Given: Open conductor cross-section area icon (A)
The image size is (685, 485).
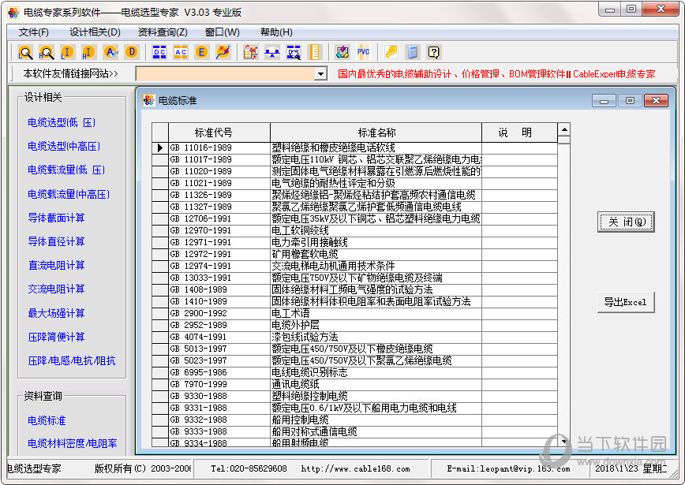Looking at the screenshot, I should coord(110,52).
